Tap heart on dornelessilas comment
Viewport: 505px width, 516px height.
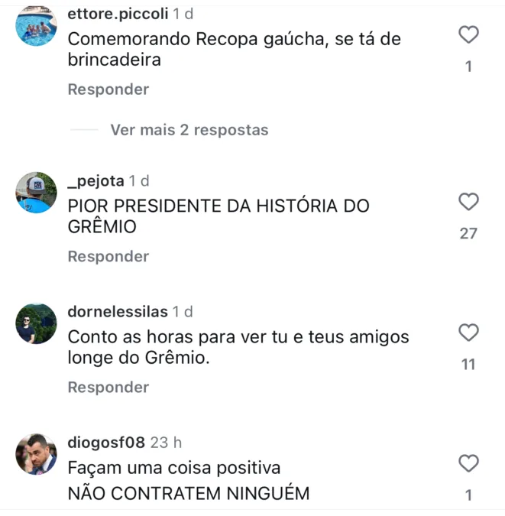pos(468,333)
